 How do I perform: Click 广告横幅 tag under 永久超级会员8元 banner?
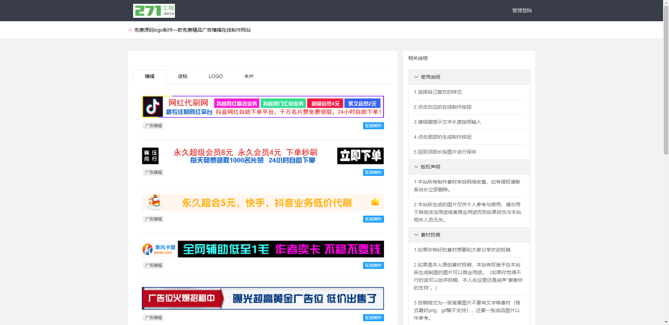click(x=153, y=172)
